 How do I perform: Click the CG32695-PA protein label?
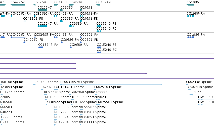click(x=44, y=35)
